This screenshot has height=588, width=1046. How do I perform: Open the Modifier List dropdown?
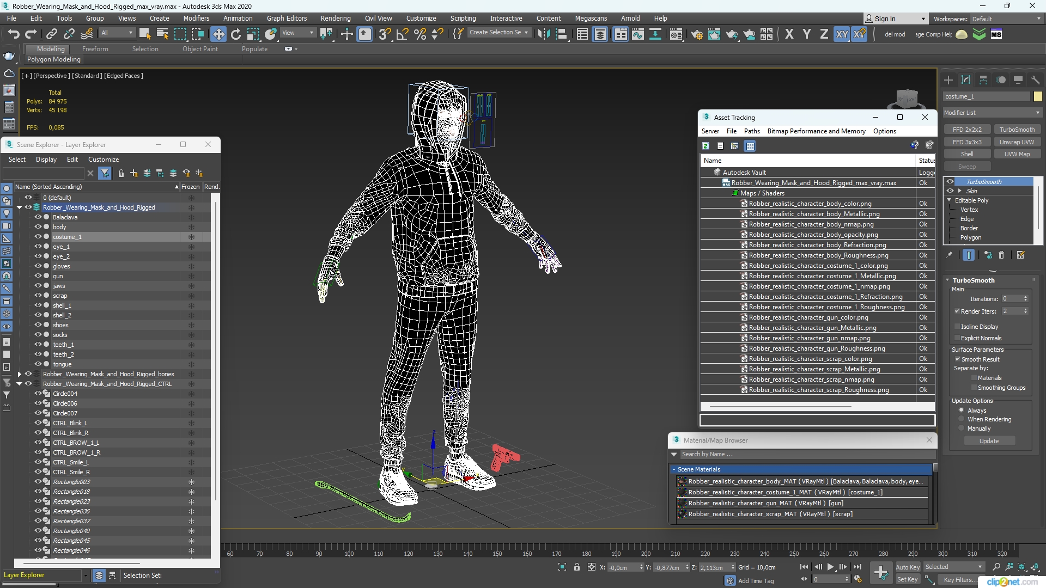992,113
